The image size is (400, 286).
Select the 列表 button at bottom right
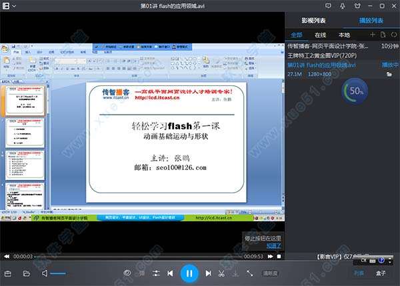coord(359,273)
